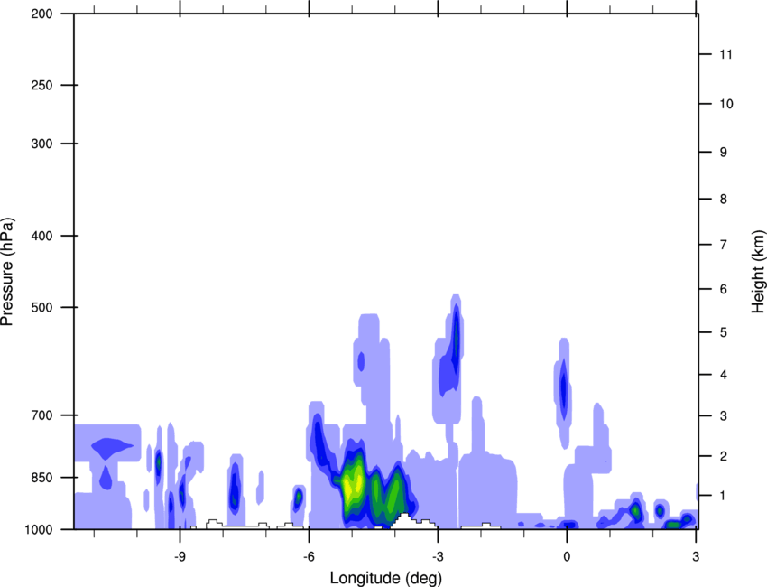Click the yellow contour maximum near -5 longitude
The width and height of the screenshot is (767, 587).
[351, 485]
